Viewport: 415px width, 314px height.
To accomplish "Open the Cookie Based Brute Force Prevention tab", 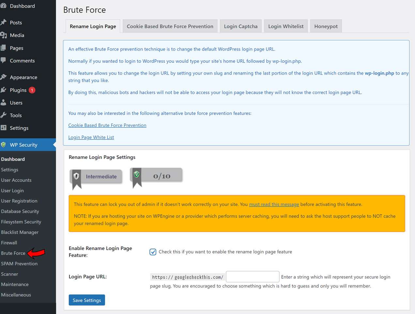I will coord(170,26).
